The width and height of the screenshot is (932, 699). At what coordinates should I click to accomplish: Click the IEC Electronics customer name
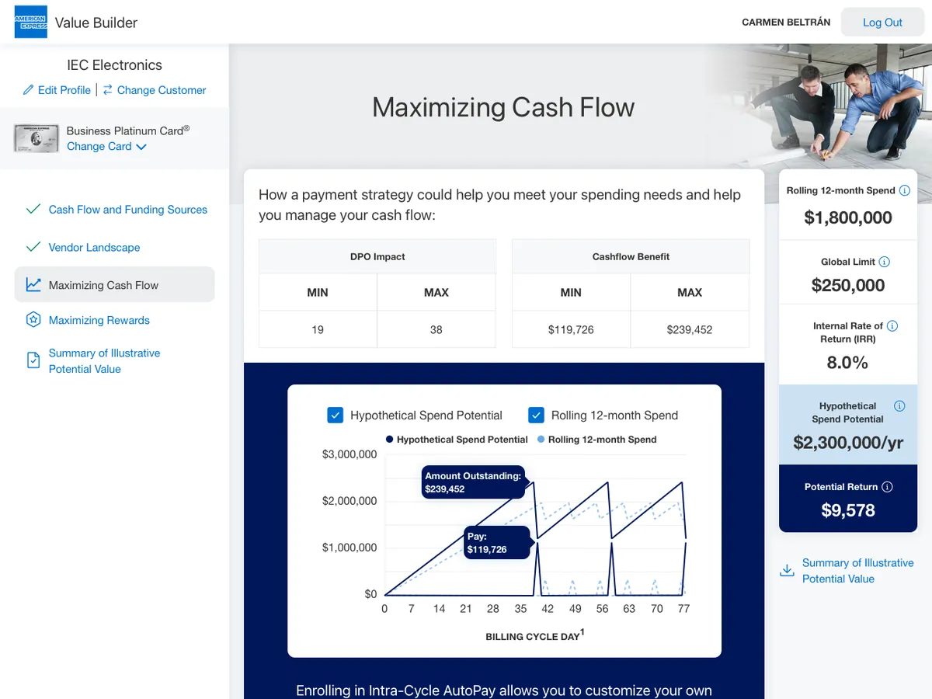pyautogui.click(x=115, y=65)
